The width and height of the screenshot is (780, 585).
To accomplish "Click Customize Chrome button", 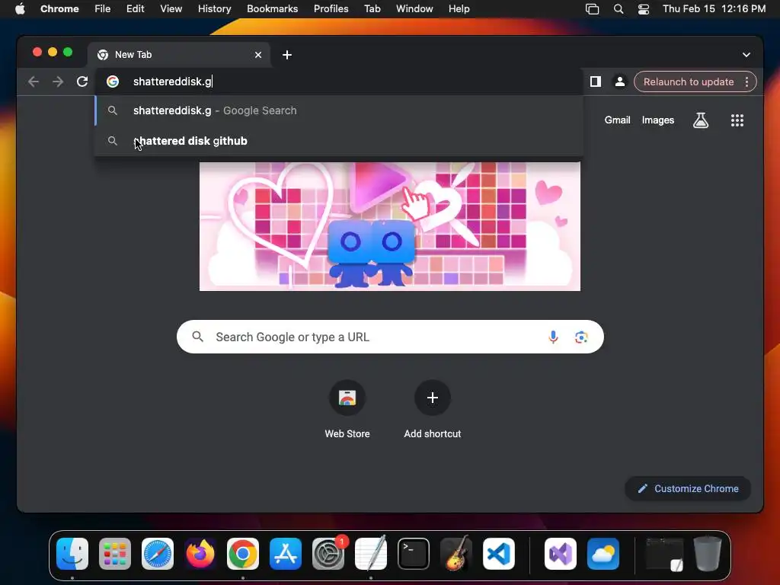I will (x=688, y=488).
